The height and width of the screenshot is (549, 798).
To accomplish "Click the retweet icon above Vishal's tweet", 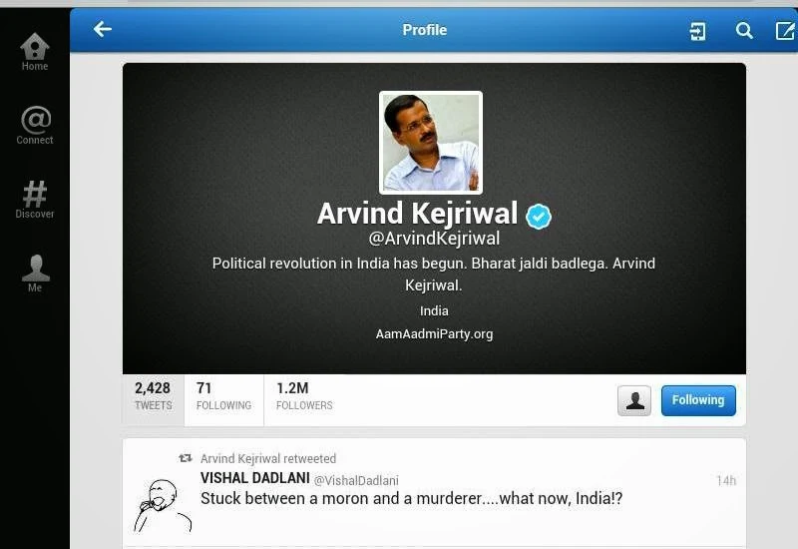I will (x=186, y=458).
